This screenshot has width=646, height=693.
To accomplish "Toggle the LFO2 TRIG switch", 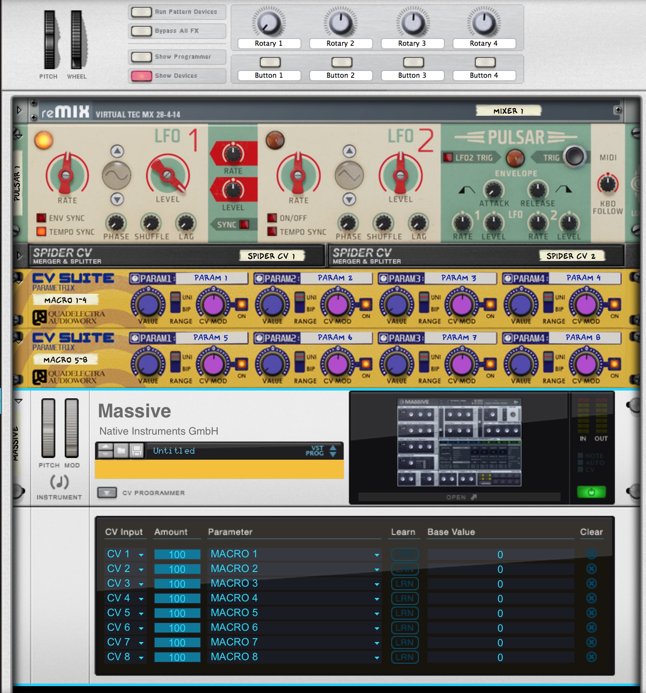I will click(x=448, y=157).
